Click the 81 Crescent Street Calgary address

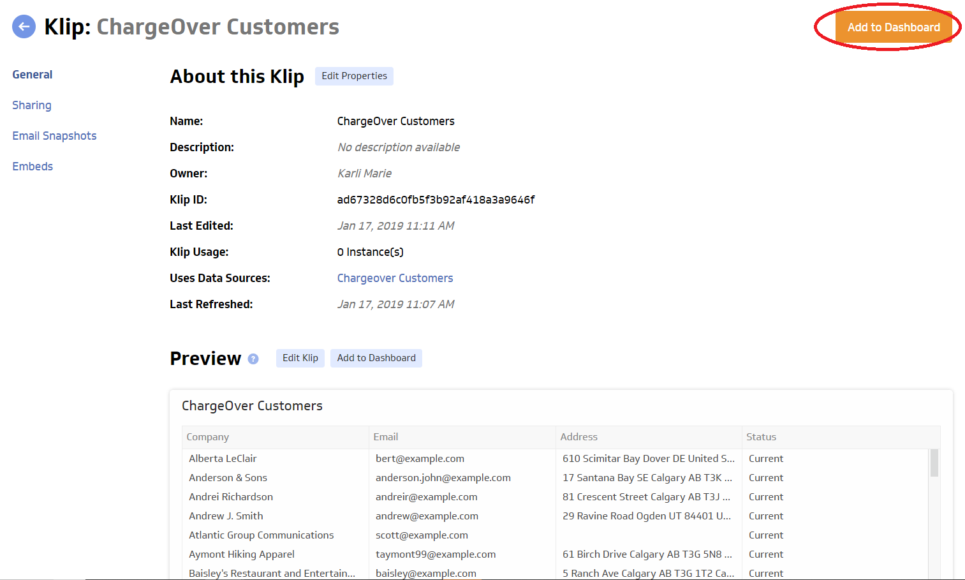click(x=647, y=497)
